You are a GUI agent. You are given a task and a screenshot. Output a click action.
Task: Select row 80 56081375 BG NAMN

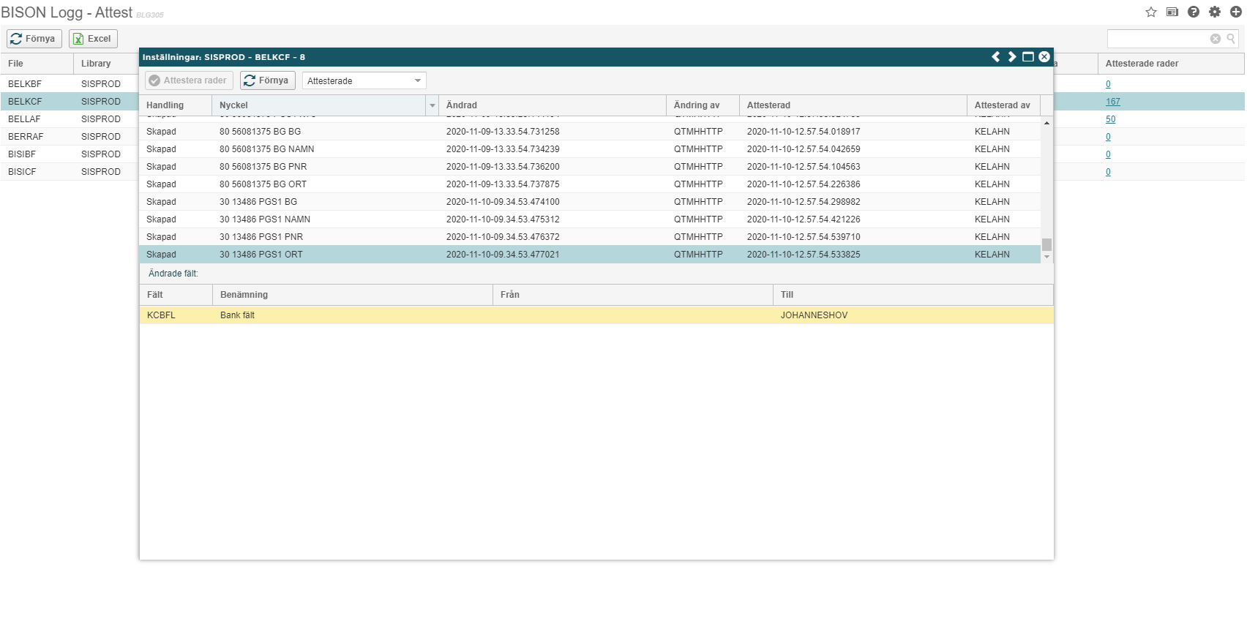pos(590,149)
